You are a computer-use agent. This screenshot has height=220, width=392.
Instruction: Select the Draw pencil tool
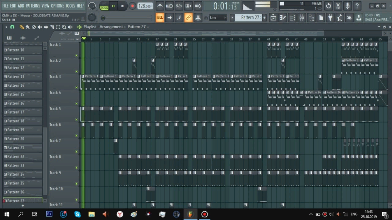[22, 27]
